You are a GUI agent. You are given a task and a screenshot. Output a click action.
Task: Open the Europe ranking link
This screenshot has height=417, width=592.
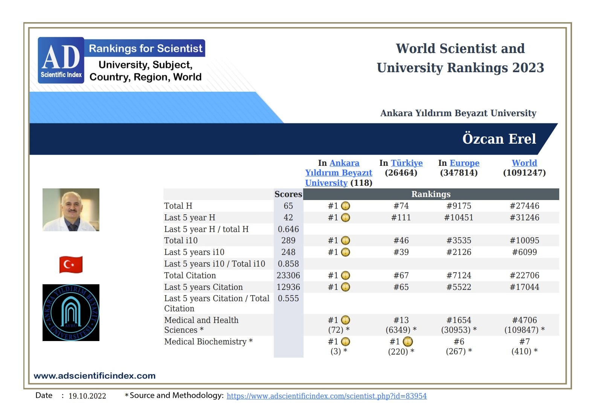pos(464,163)
